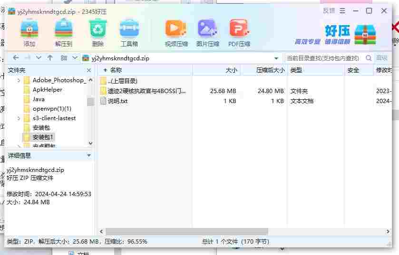Sort by the 类型 column header
The width and height of the screenshot is (399, 255).
coord(316,70)
